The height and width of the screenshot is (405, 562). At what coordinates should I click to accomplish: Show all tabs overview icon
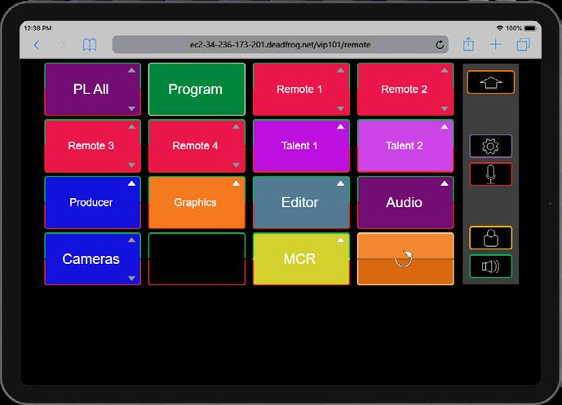pyautogui.click(x=524, y=44)
